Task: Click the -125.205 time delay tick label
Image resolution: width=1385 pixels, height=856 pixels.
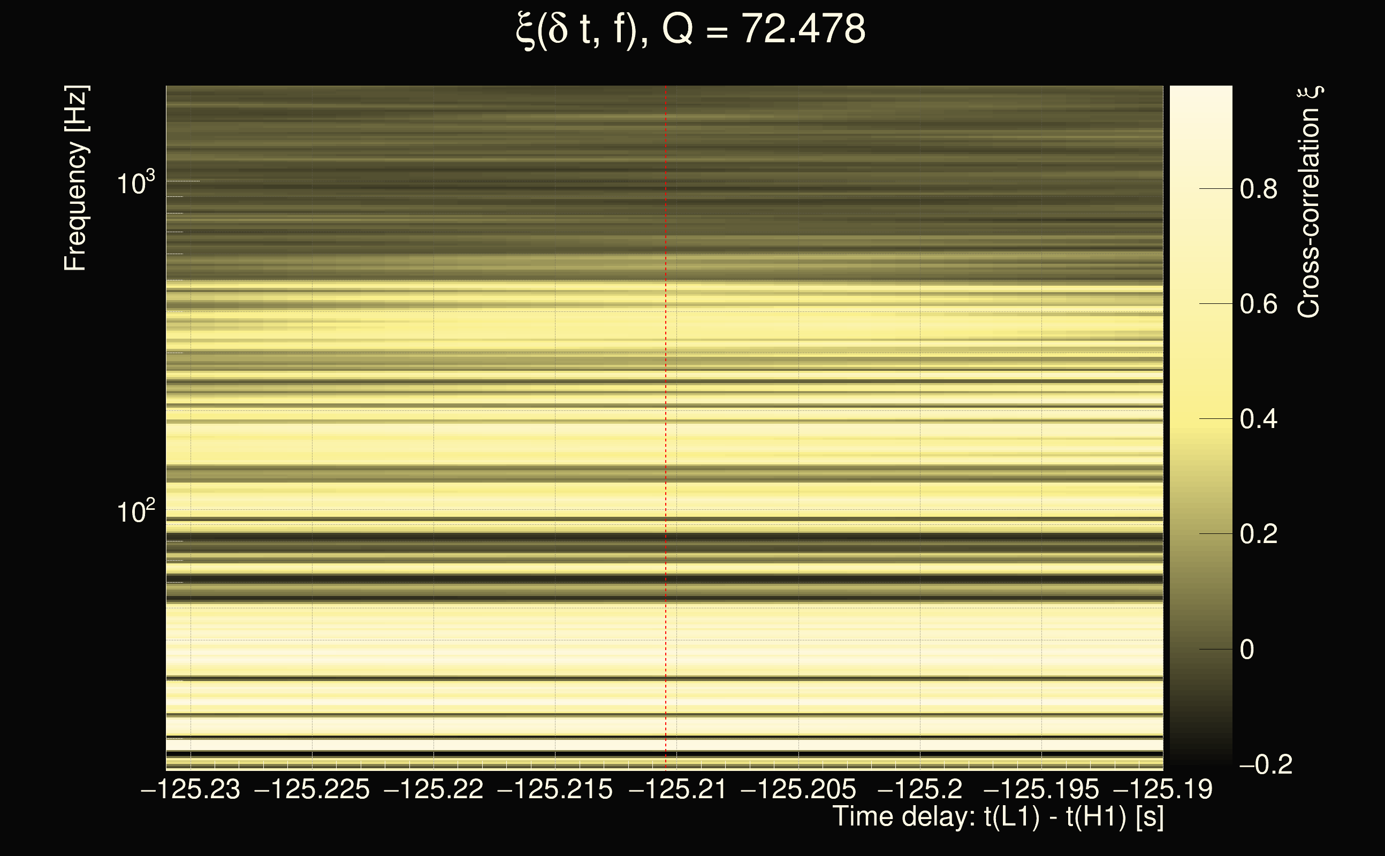Action: point(798,789)
